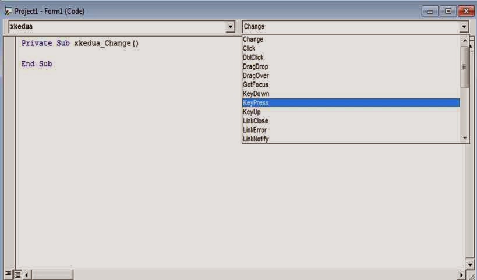Pick the GotFocus event
The height and width of the screenshot is (280, 477).
tap(351, 85)
